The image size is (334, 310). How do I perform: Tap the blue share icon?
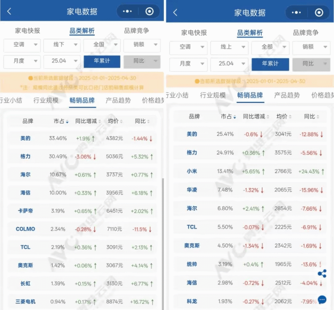coord(322,274)
